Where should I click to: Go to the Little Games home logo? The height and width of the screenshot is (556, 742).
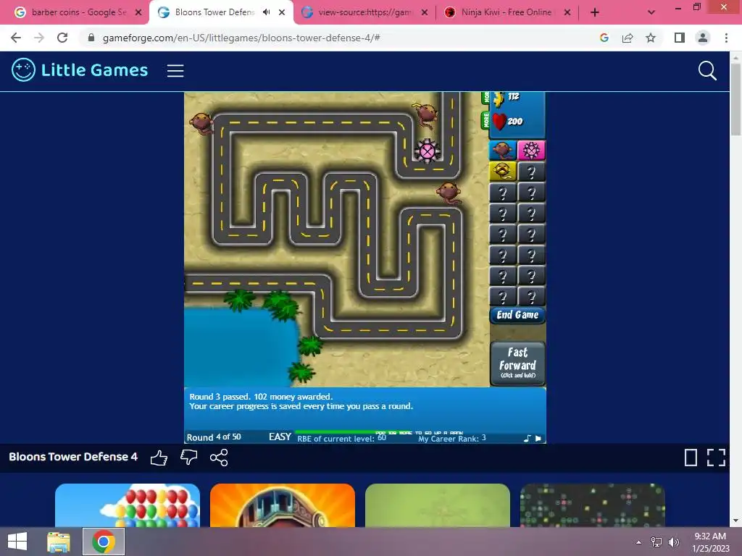pyautogui.click(x=80, y=70)
